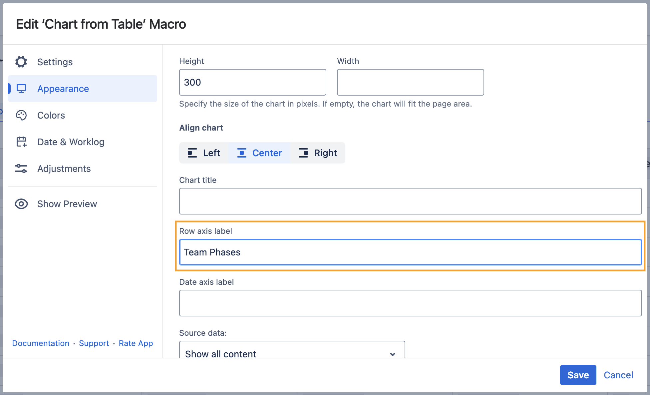Screen dimensions: 650x395
Task: Select Center chart alignment
Action: (259, 153)
